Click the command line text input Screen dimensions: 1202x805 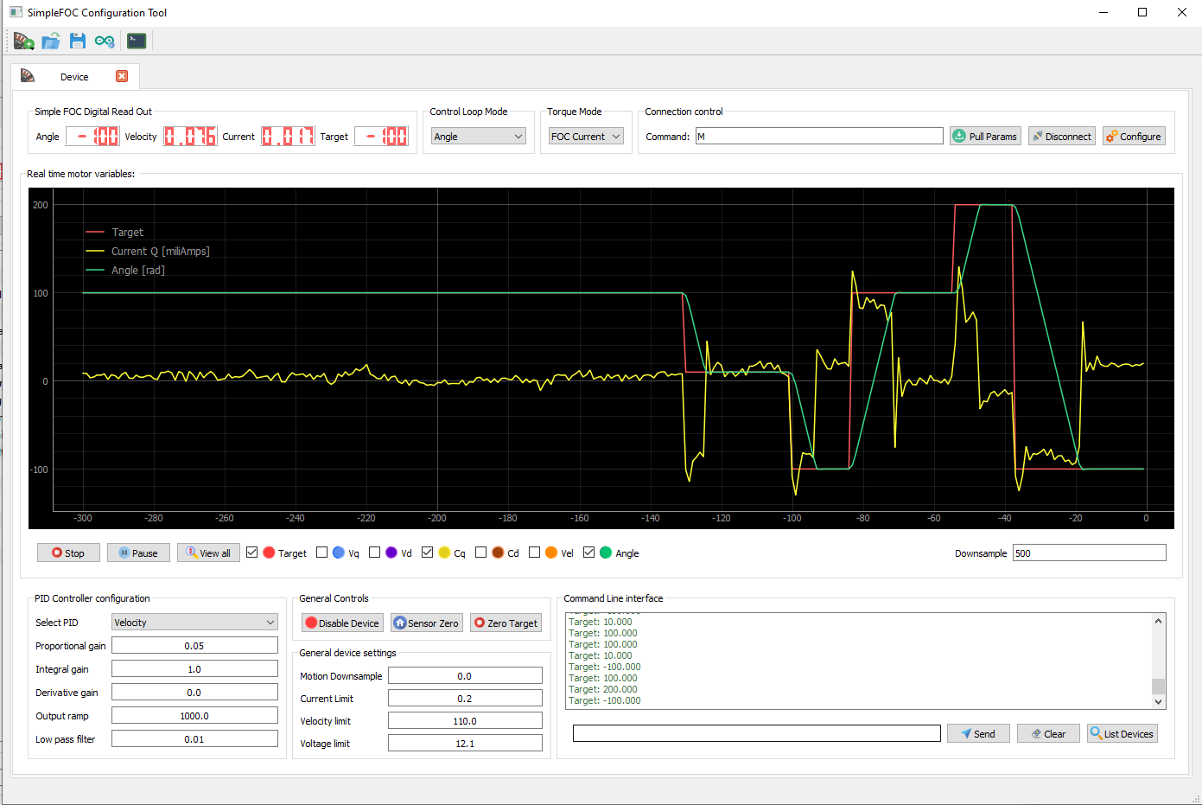point(756,733)
